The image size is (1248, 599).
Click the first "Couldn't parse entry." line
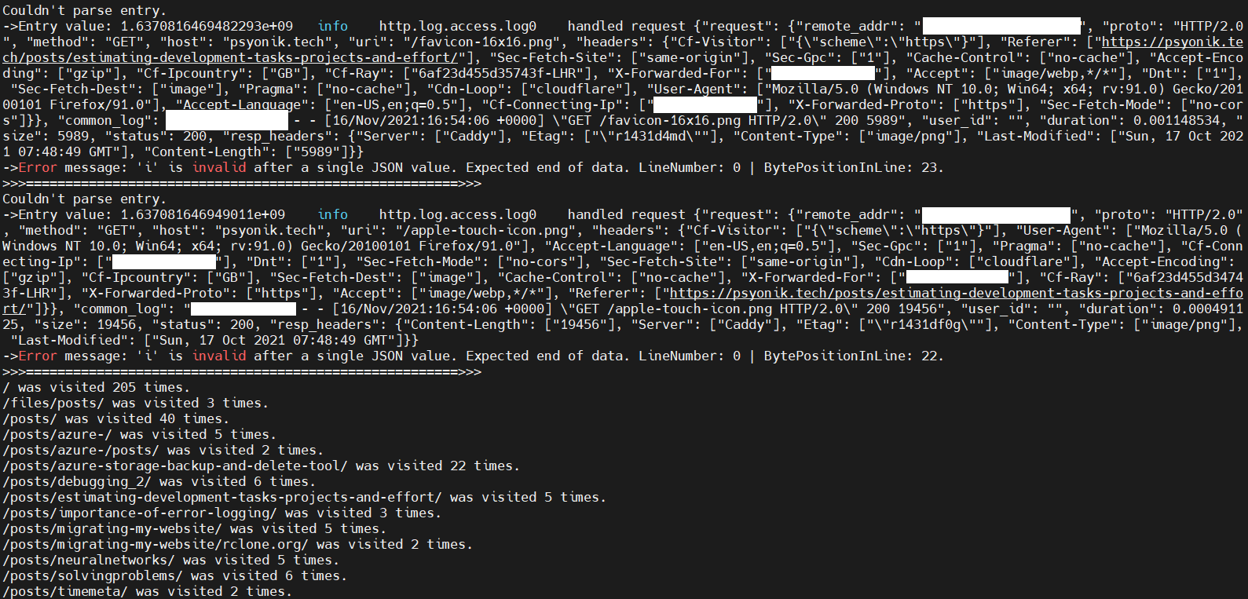tap(84, 11)
